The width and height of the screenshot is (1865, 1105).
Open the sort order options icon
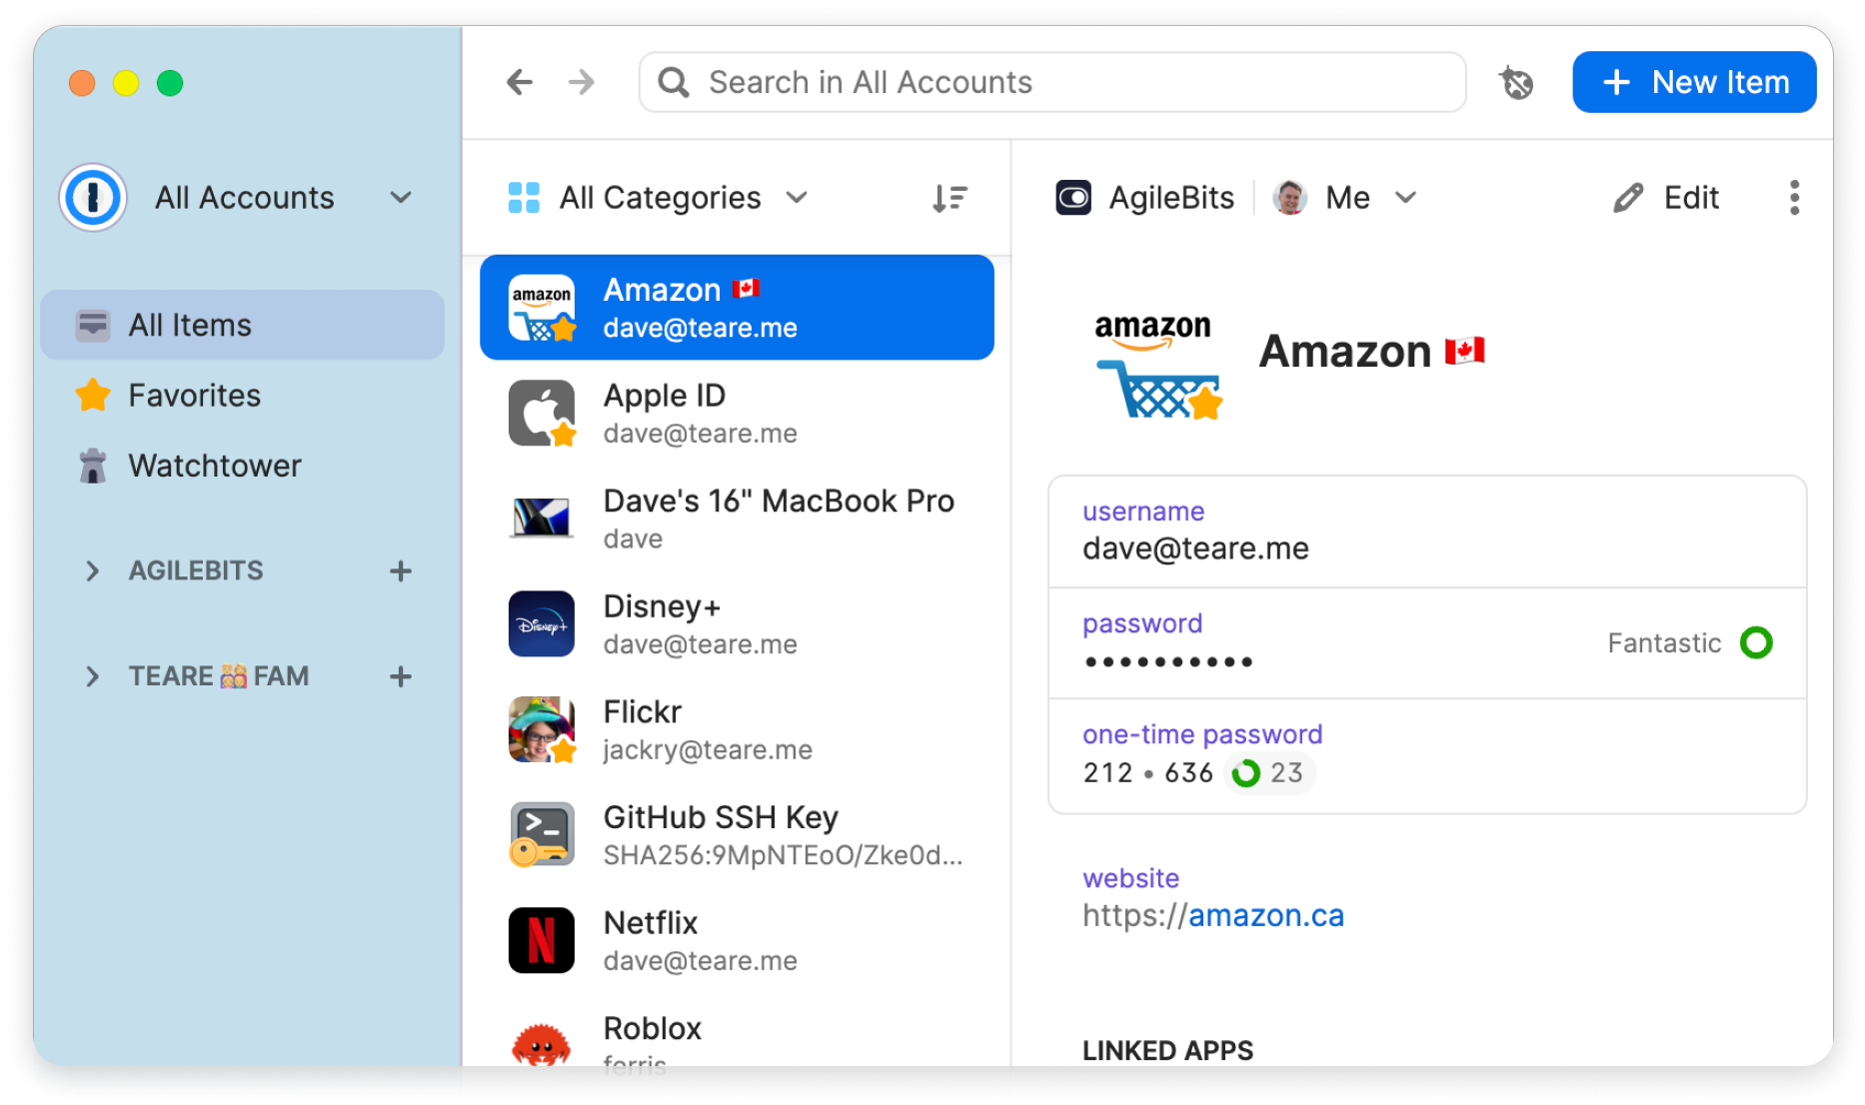click(x=949, y=198)
